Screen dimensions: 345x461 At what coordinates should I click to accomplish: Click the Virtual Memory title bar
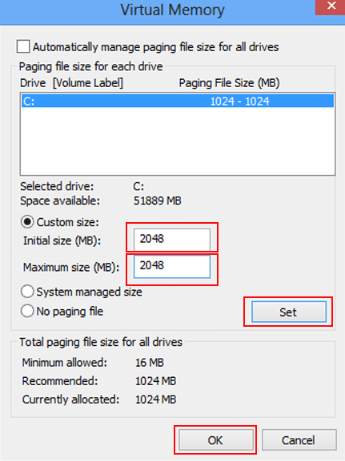tap(172, 10)
